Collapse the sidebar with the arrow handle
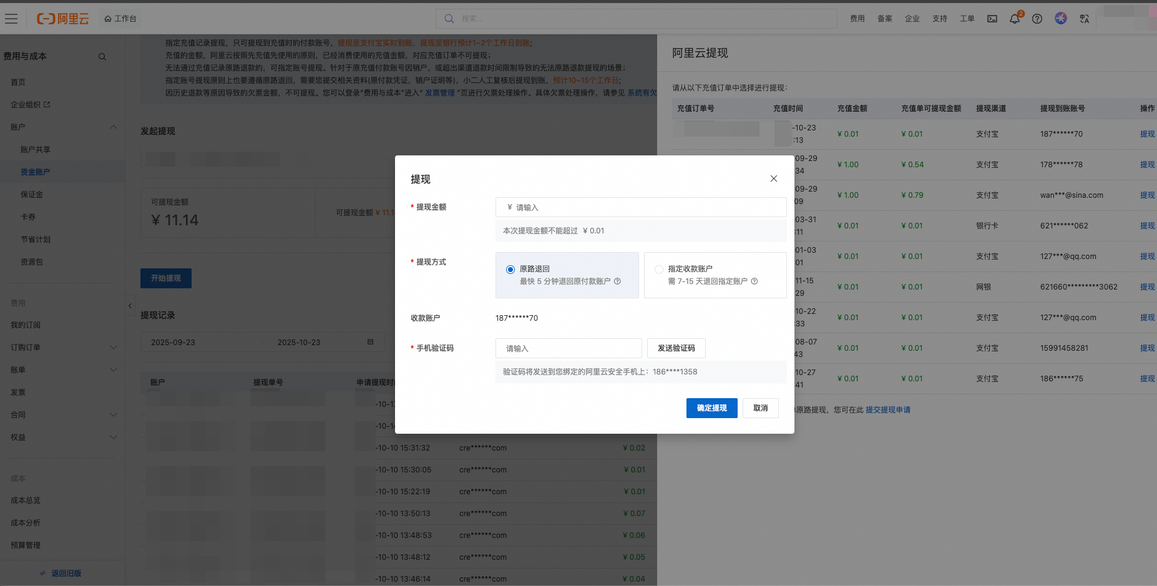Viewport: 1157px width, 586px height. coord(130,305)
